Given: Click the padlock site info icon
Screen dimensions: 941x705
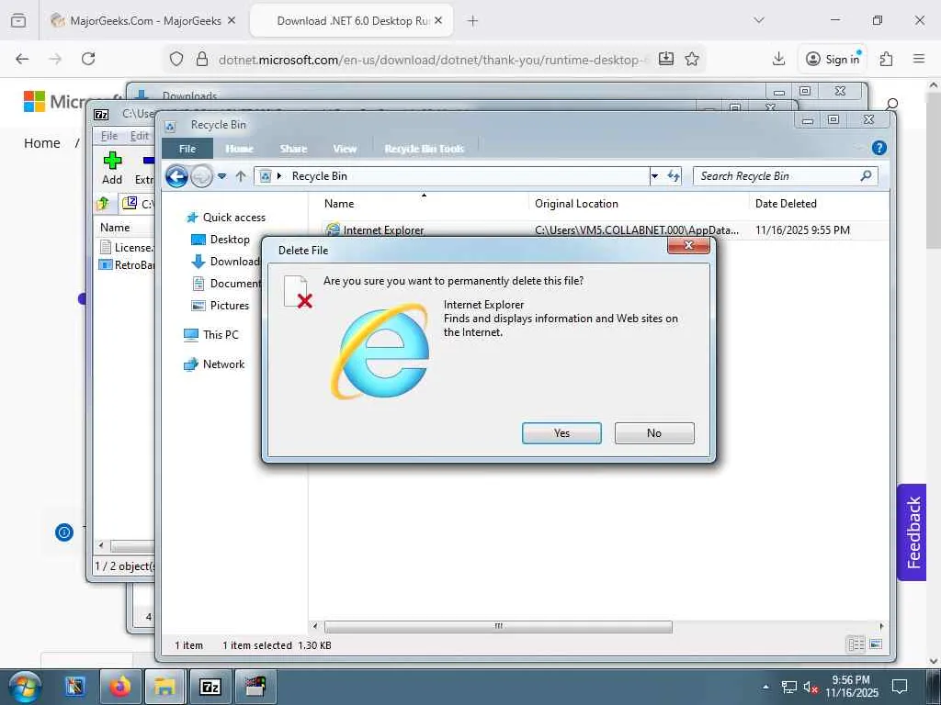Looking at the screenshot, I should tap(202, 59).
